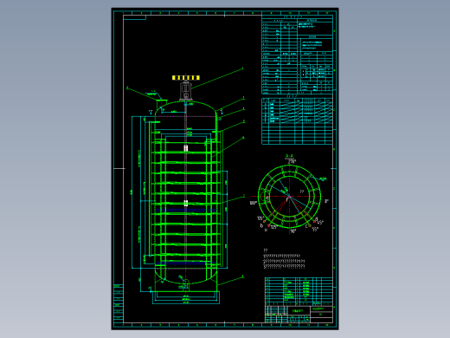450x338 pixels.
Task: Click the first line of question-mark notes text
Action: pyautogui.click(x=282, y=256)
